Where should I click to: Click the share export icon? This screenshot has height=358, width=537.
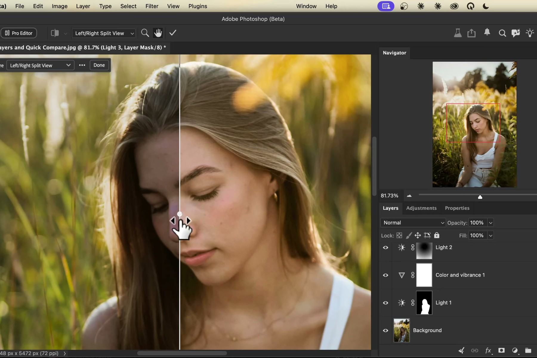click(471, 33)
